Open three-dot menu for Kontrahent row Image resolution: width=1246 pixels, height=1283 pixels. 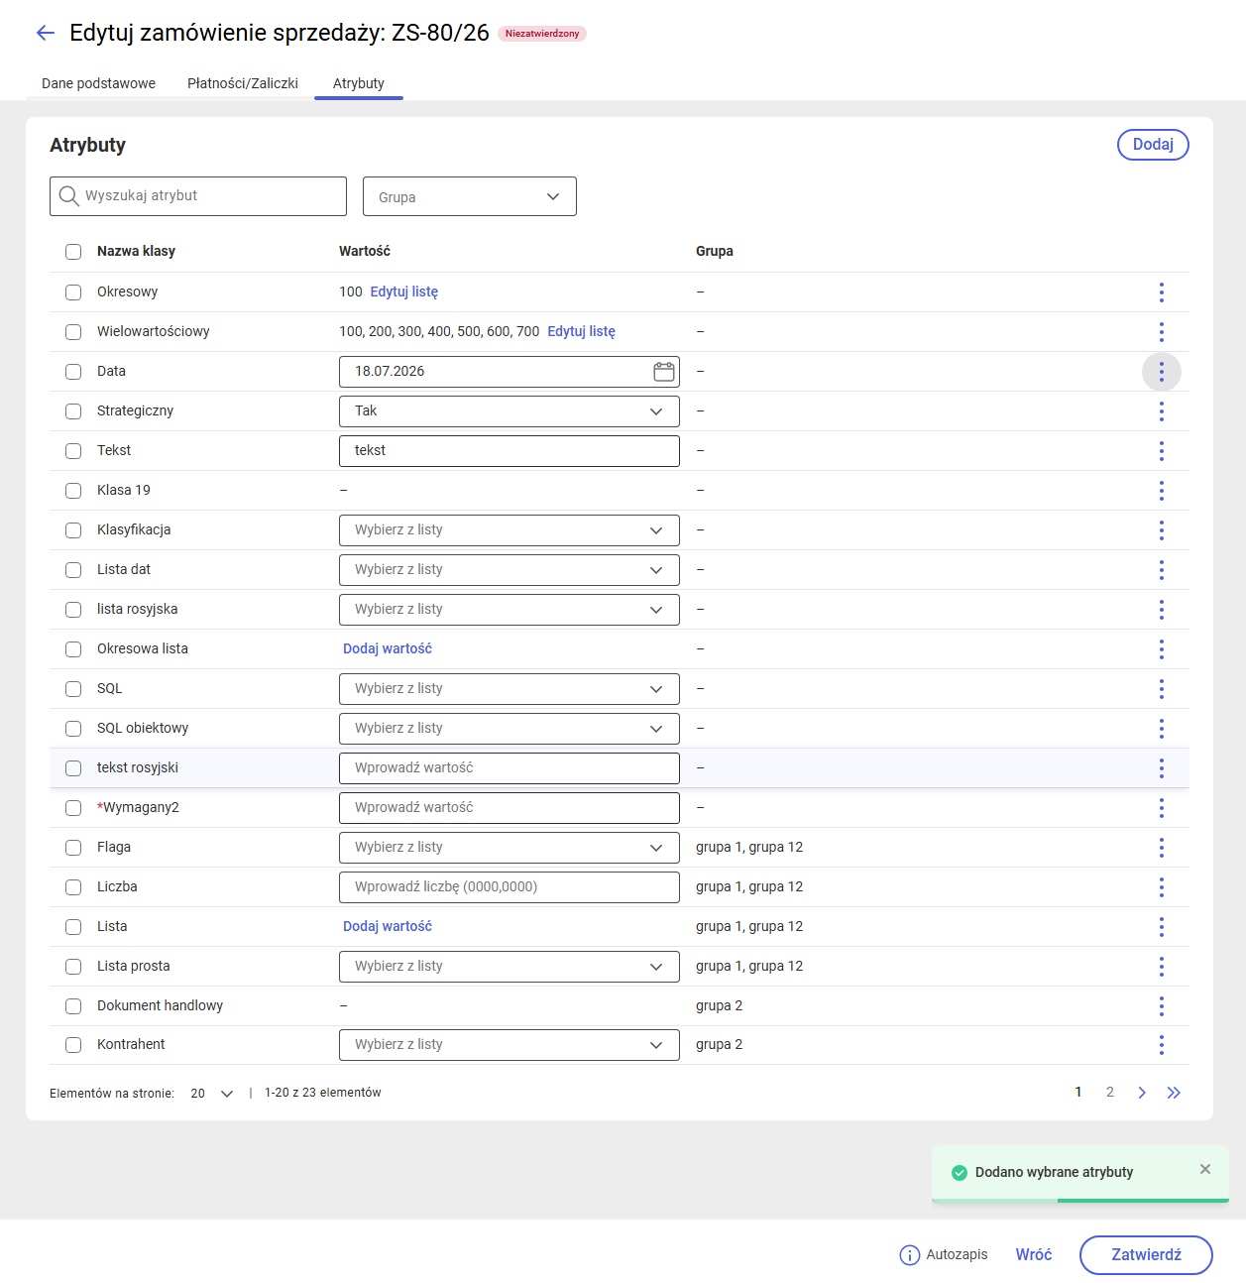[1162, 1045]
